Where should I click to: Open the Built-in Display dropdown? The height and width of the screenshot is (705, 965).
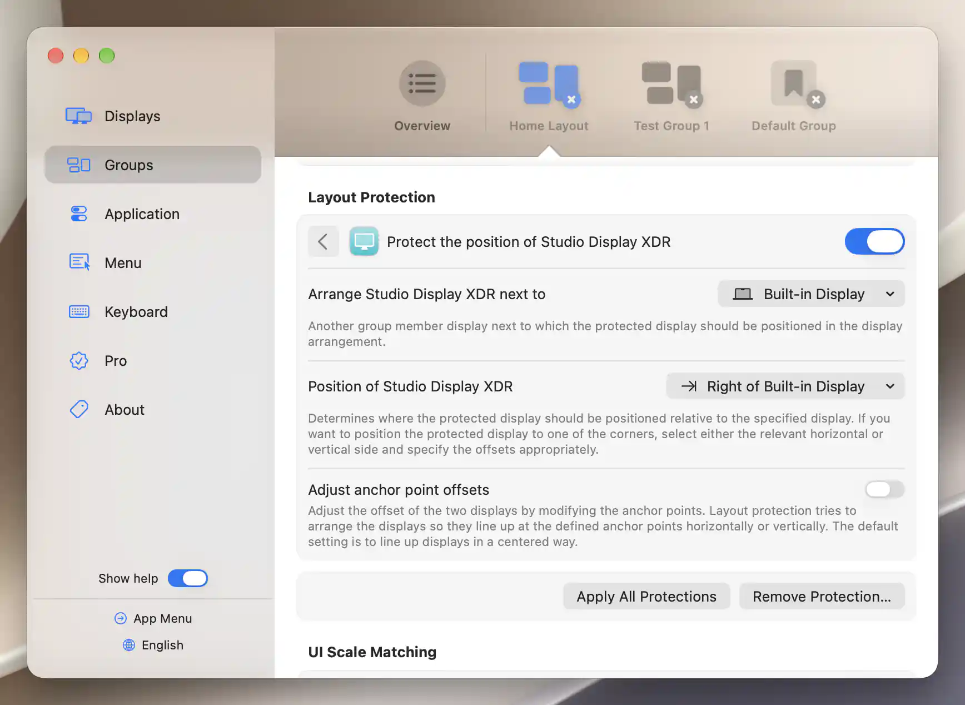811,294
